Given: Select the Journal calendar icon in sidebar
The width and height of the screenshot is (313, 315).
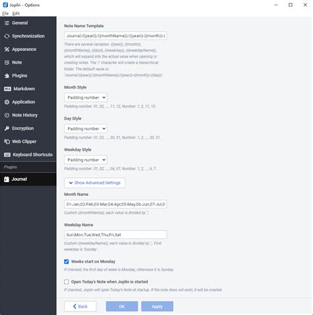Looking at the screenshot, I should (x=7, y=179).
